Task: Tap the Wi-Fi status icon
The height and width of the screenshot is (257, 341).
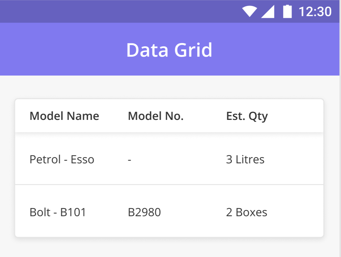Action: tap(249, 11)
